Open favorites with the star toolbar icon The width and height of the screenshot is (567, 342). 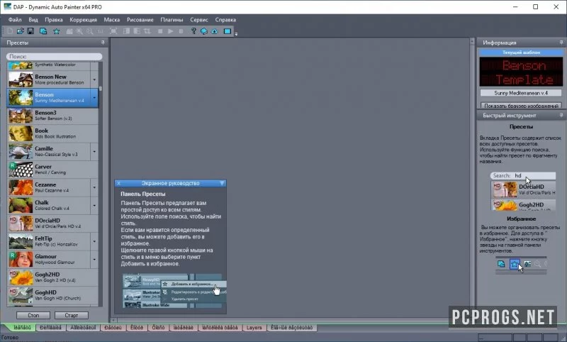(57, 31)
